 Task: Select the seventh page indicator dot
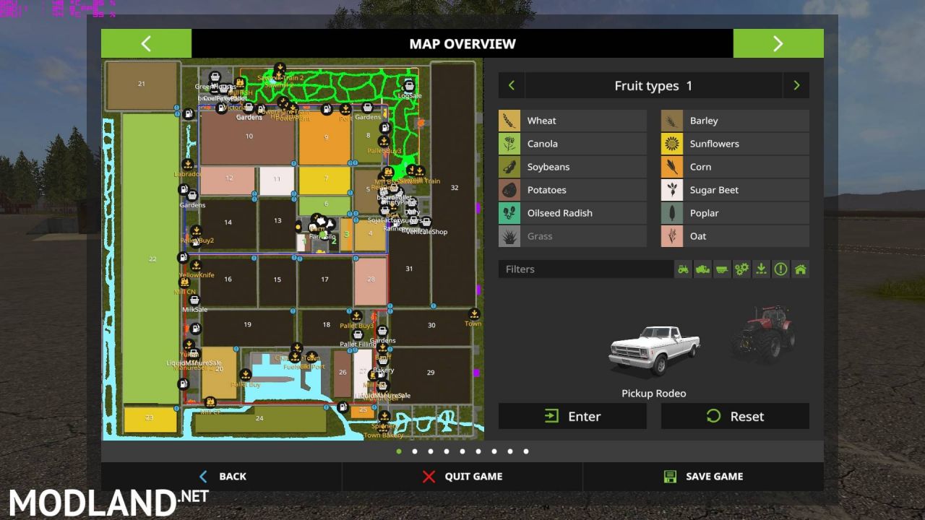[494, 451]
